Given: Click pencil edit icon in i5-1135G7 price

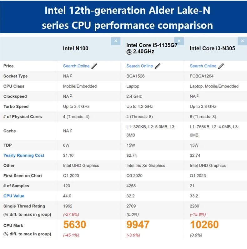Looking at the screenshot, I should point(158,66).
